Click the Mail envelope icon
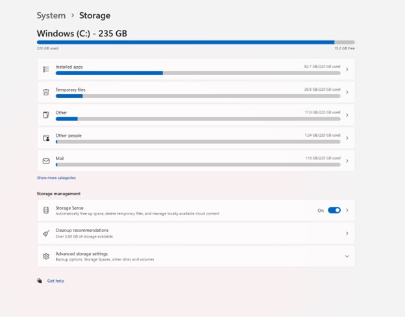Screen dimensions: 405x317 click(x=46, y=161)
